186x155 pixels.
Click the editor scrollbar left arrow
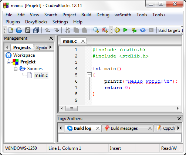click(62, 108)
